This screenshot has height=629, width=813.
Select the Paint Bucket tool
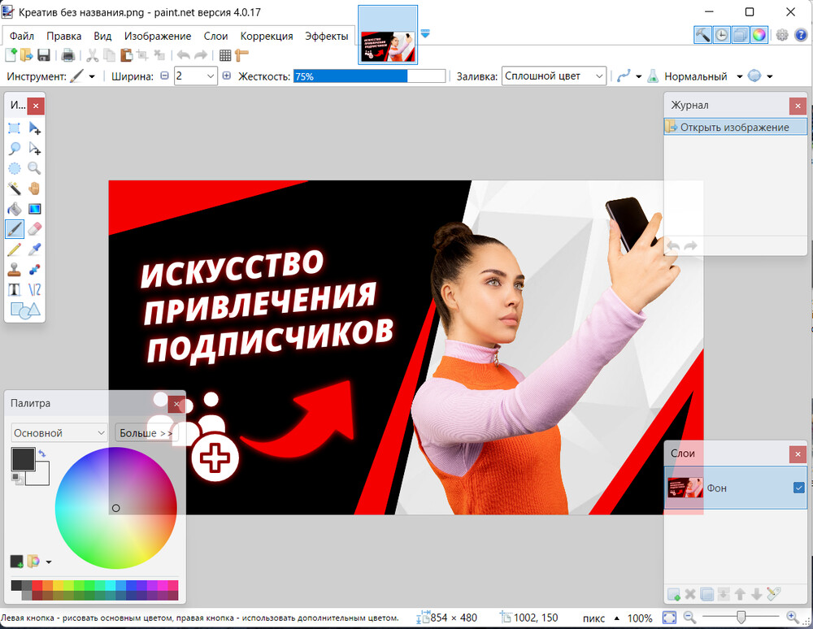[14, 208]
